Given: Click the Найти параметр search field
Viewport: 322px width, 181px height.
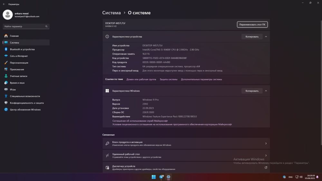Looking at the screenshot, I should tap(26, 26).
